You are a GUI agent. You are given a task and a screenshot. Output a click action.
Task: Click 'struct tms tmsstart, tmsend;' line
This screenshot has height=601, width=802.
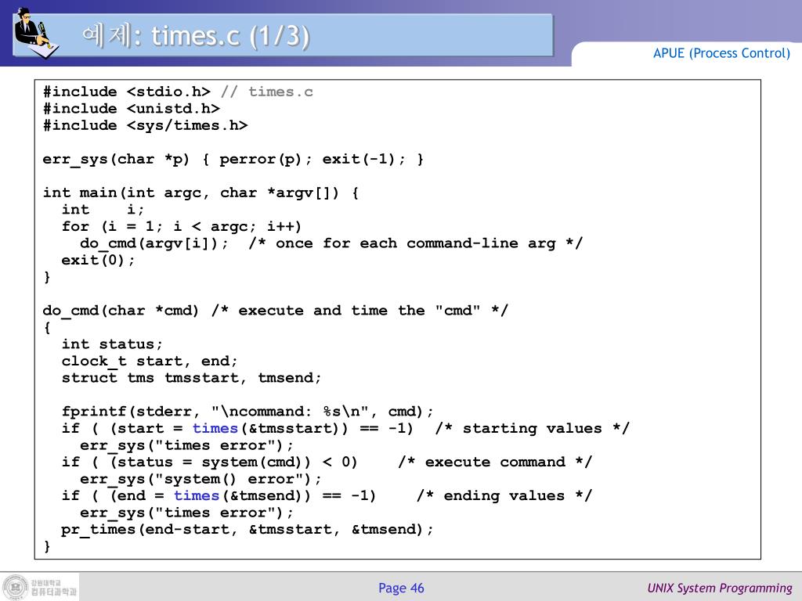[191, 378]
